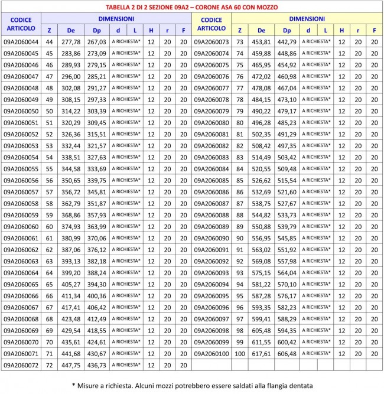Click De value 593,35

(261, 308)
